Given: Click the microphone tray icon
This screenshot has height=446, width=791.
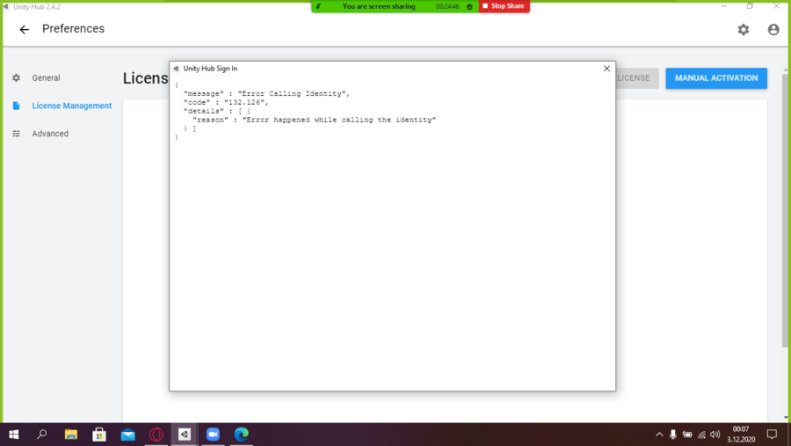Looking at the screenshot, I should 673,435.
